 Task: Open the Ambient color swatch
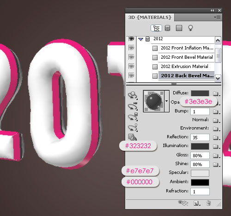[200, 182]
